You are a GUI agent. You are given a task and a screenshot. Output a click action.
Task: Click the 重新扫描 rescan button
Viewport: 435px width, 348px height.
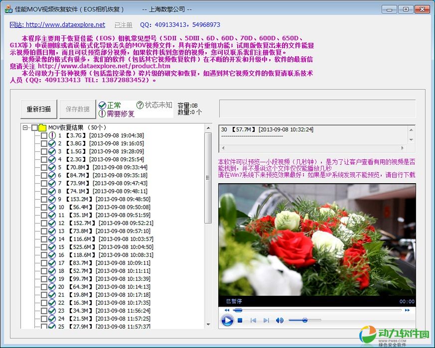pyautogui.click(x=38, y=109)
